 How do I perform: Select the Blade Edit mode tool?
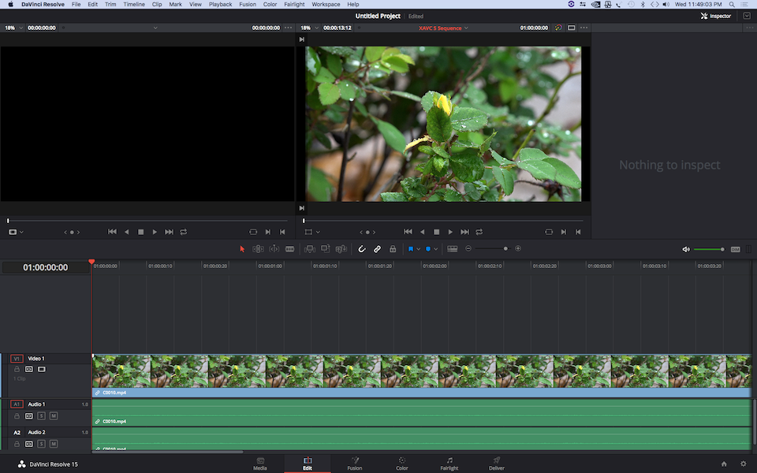pos(289,249)
